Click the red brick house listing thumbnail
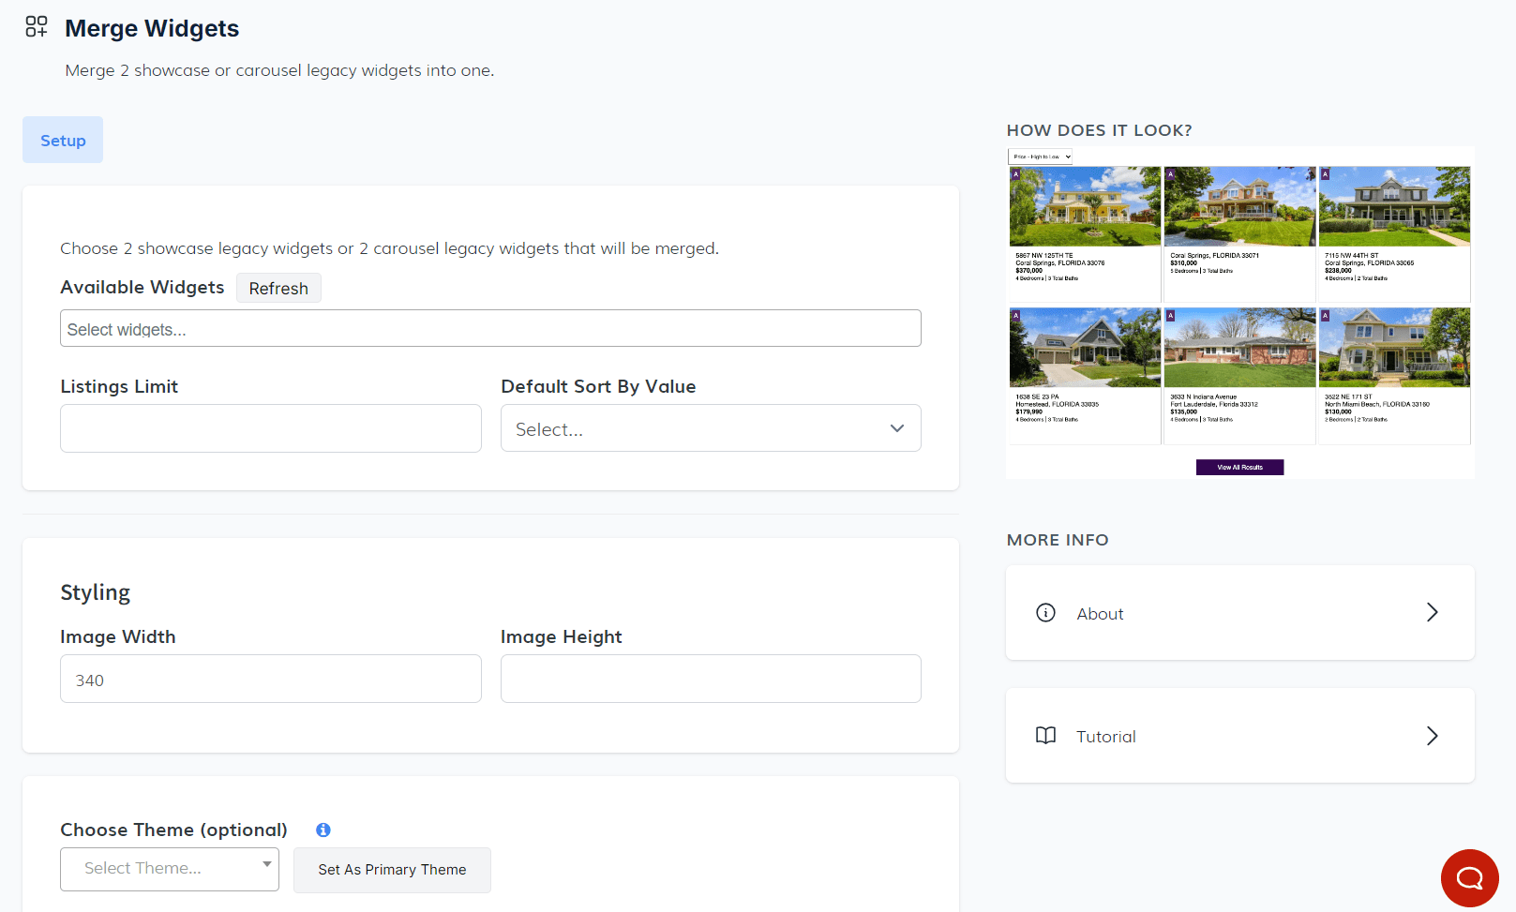 click(x=1239, y=348)
